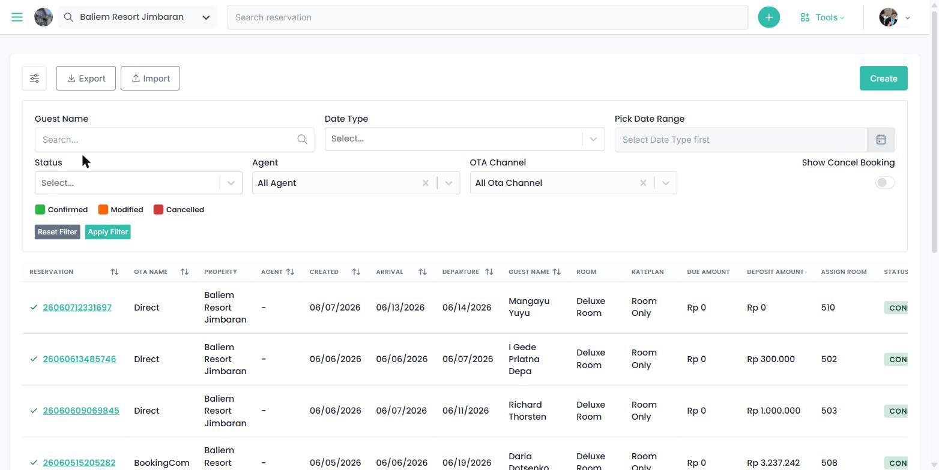Viewport: 939px width, 470px height.
Task: Expand the user account chevron
Action: click(x=908, y=18)
